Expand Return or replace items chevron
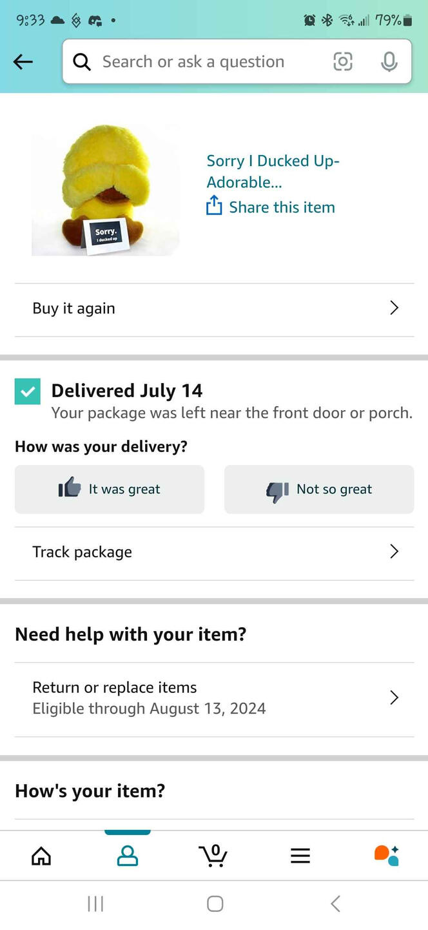The height and width of the screenshot is (930, 428). (394, 697)
